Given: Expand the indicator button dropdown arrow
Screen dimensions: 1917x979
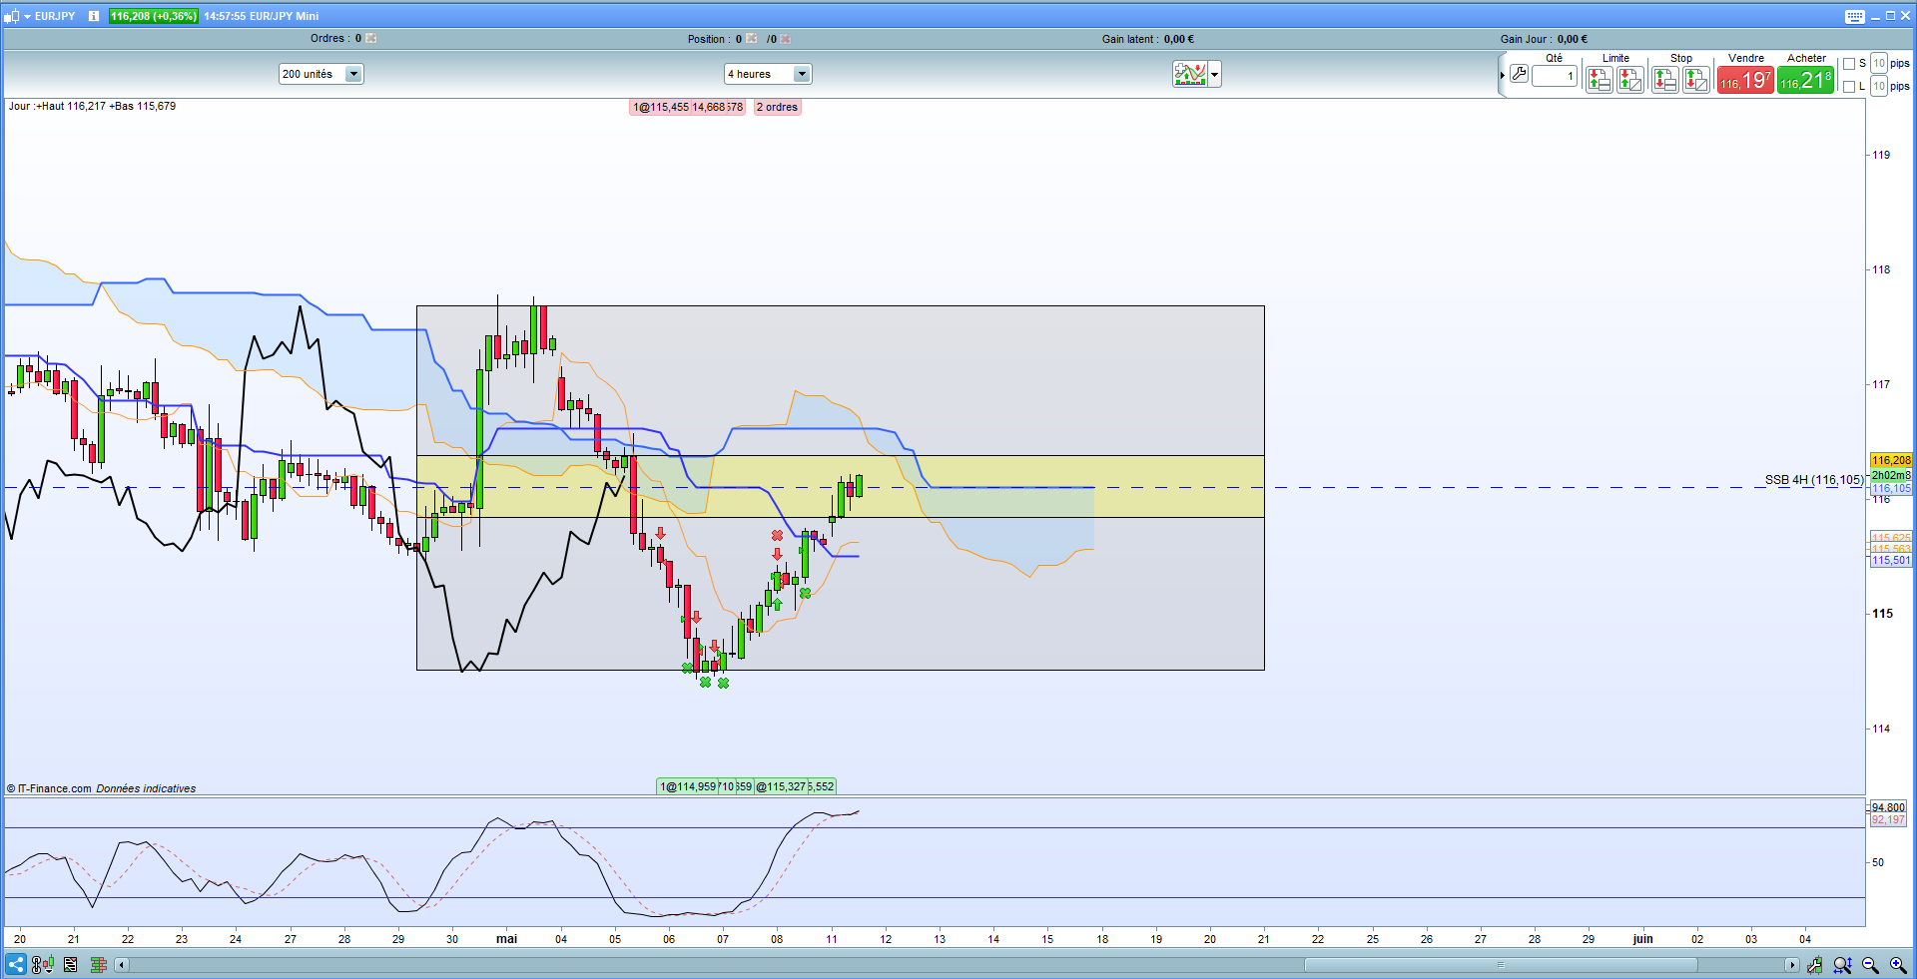Looking at the screenshot, I should [x=1214, y=74].
